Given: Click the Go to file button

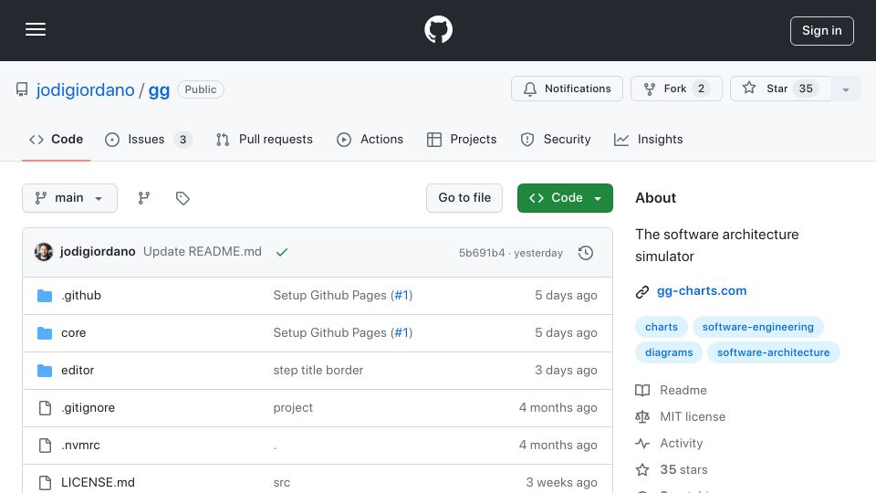Looking at the screenshot, I should click(464, 198).
